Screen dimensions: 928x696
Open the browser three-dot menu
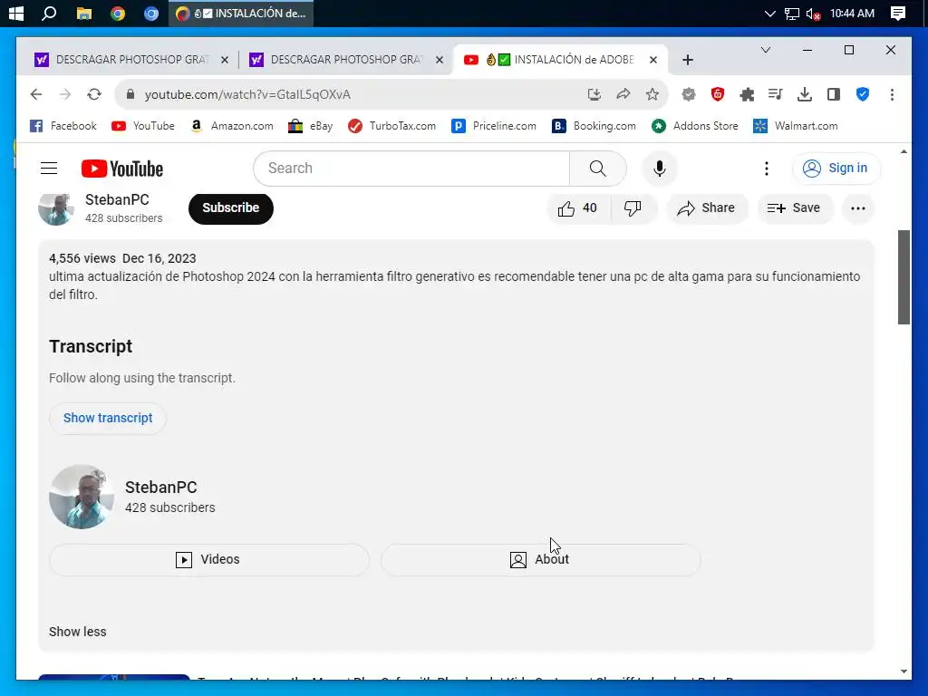(892, 94)
